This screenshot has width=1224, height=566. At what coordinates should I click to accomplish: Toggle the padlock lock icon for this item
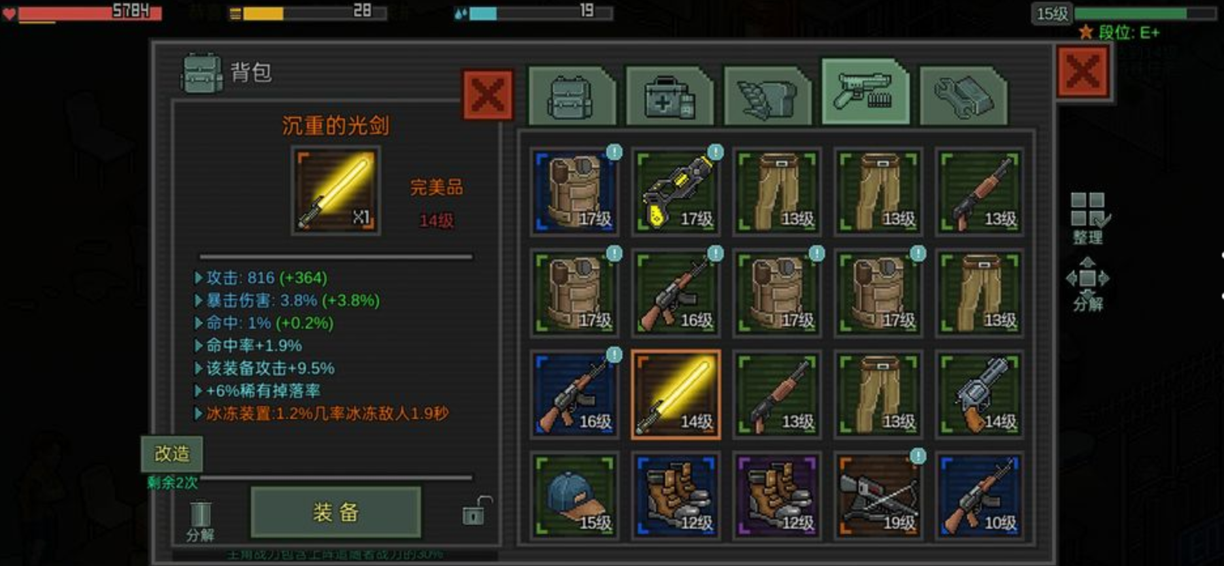point(476,511)
